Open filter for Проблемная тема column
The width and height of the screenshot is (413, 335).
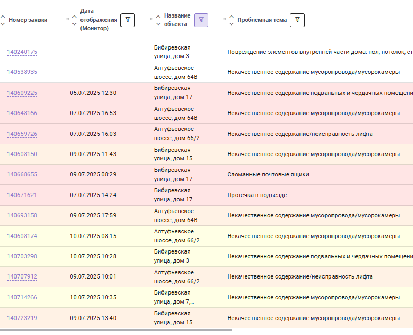297,20
